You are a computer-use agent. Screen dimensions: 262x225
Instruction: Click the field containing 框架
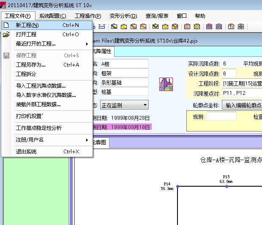tap(124, 73)
